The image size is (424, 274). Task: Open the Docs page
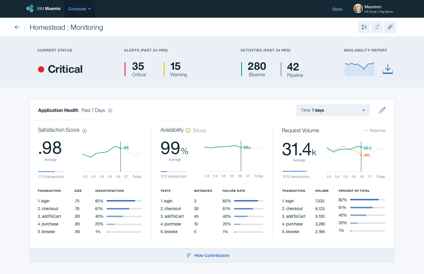[337, 9]
